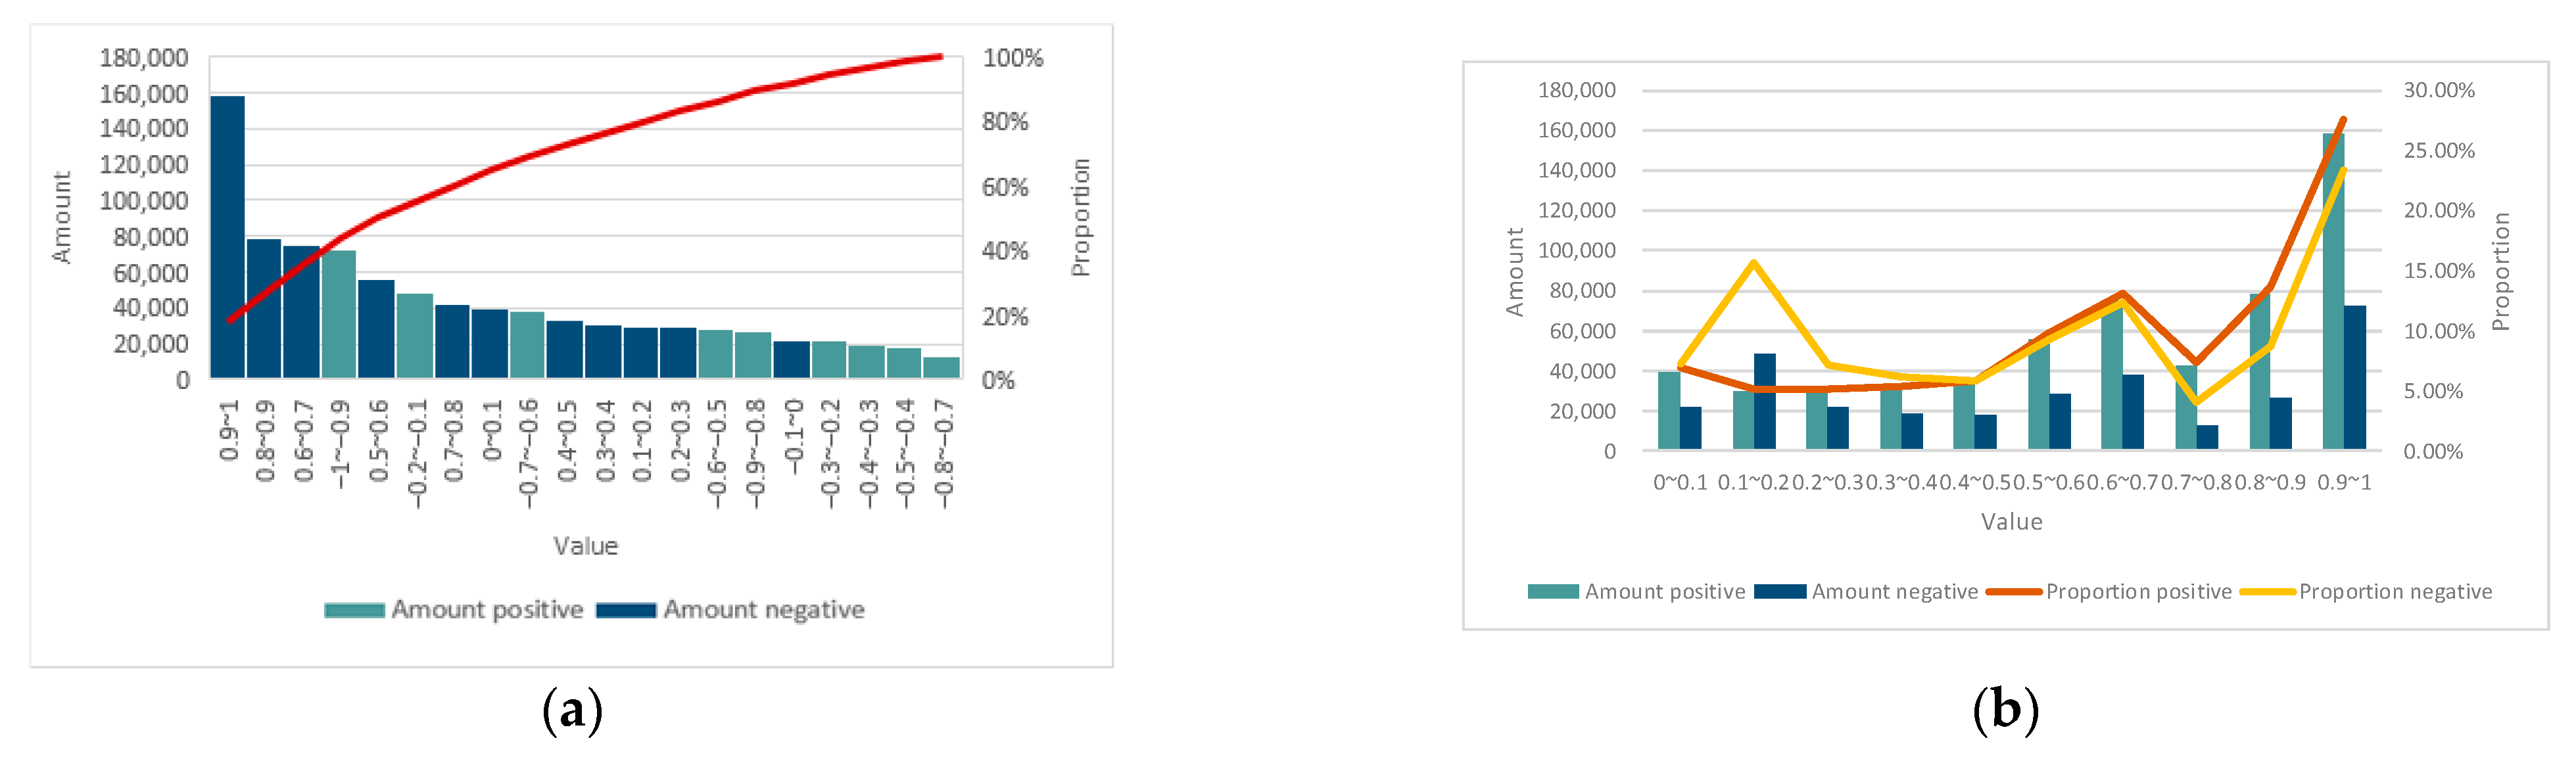The width and height of the screenshot is (2576, 761).
Task: Click the Amount positive legend swatch in chart (a)
Action: pos(354,610)
